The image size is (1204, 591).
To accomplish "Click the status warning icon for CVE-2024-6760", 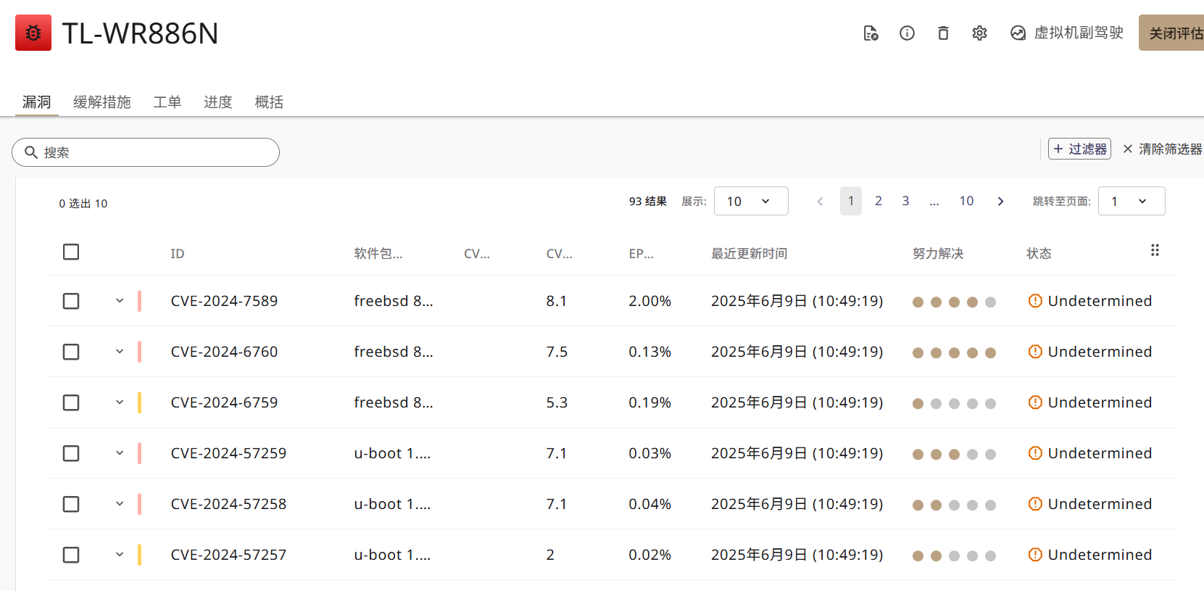I will [x=1035, y=352].
